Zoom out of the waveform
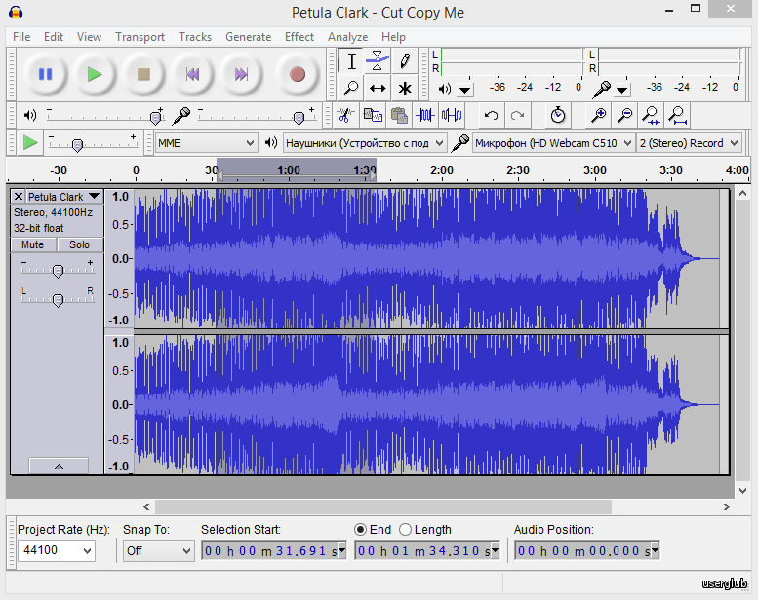Viewport: 758px width, 600px height. point(625,115)
